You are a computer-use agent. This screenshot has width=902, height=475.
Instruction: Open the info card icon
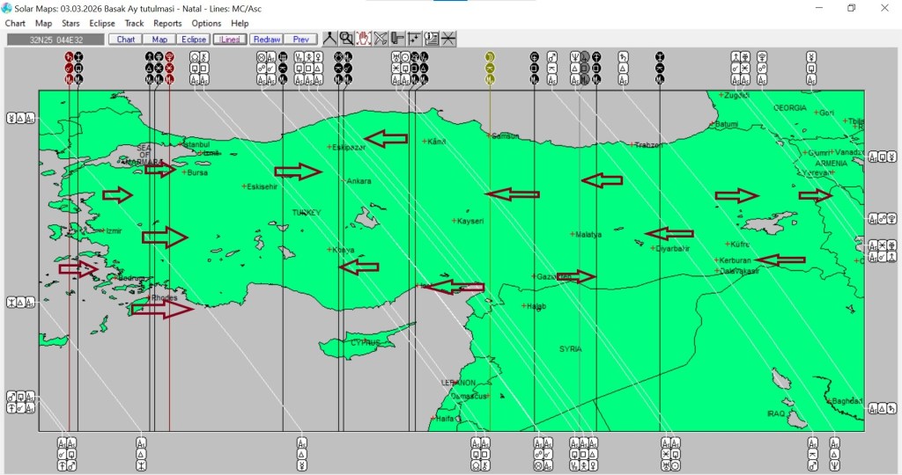tap(432, 39)
